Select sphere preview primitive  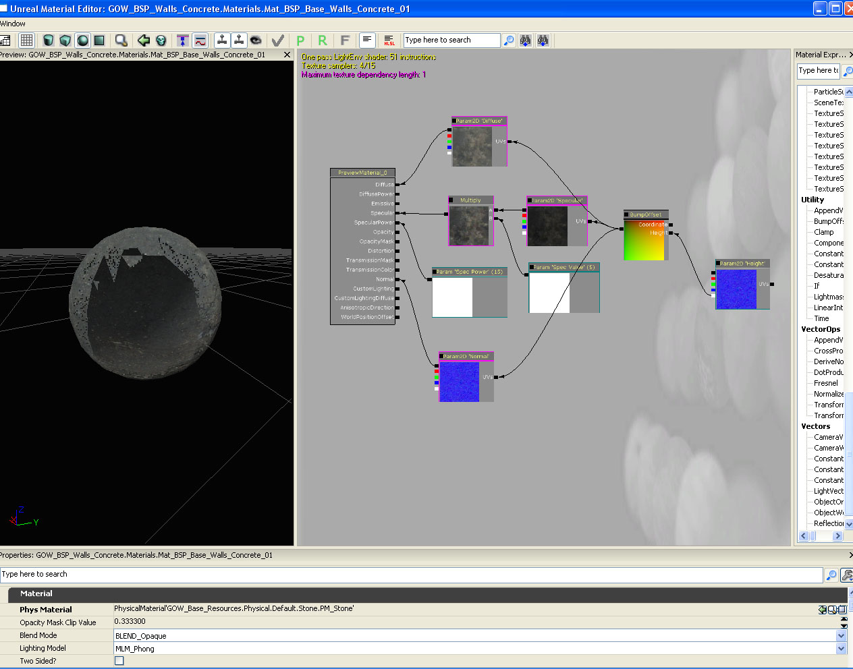pos(82,40)
